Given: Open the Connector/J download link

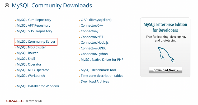Looking at the screenshot, I should click(89, 31).
